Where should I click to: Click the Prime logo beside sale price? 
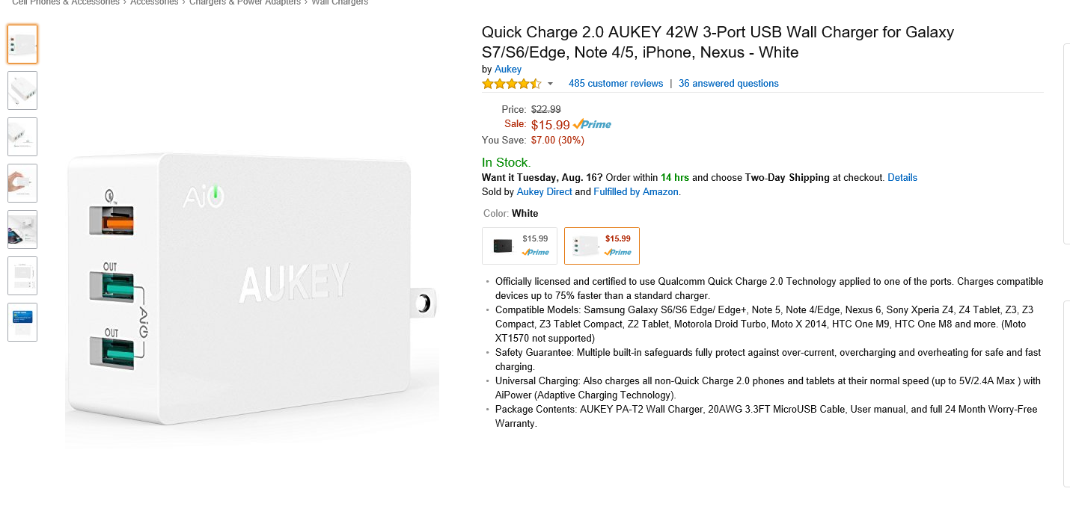(x=592, y=125)
